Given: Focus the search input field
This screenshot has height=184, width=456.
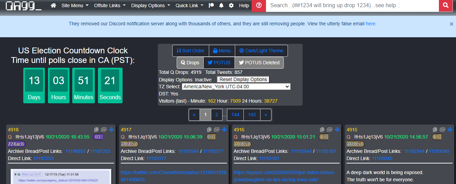Looking at the screenshot, I should (x=352, y=5).
